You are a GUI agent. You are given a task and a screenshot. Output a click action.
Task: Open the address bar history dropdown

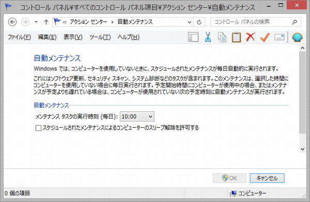click(189, 22)
